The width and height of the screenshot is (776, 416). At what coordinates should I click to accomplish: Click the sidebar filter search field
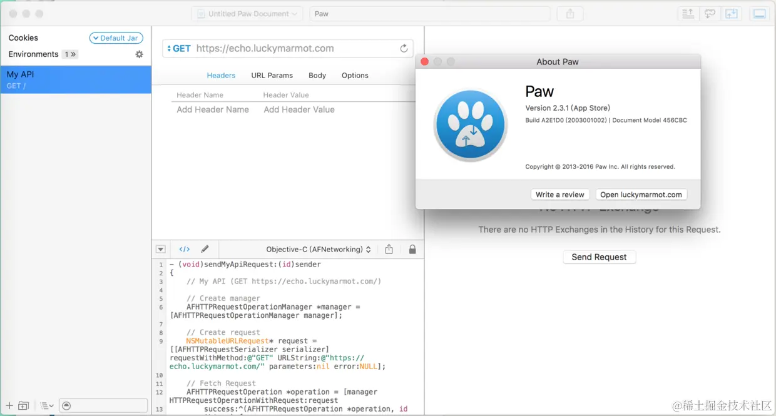pos(103,406)
